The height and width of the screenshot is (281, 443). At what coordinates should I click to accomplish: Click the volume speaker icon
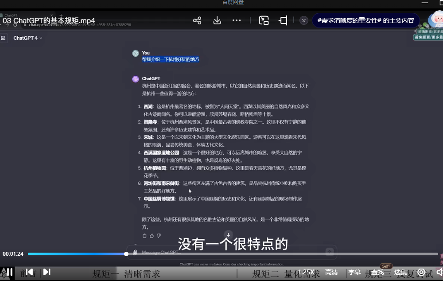click(439, 272)
